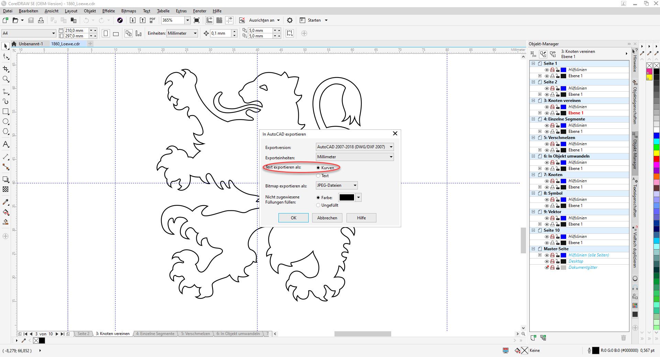
Task: Click the Print icon in the toolbar
Action: [x=41, y=20]
